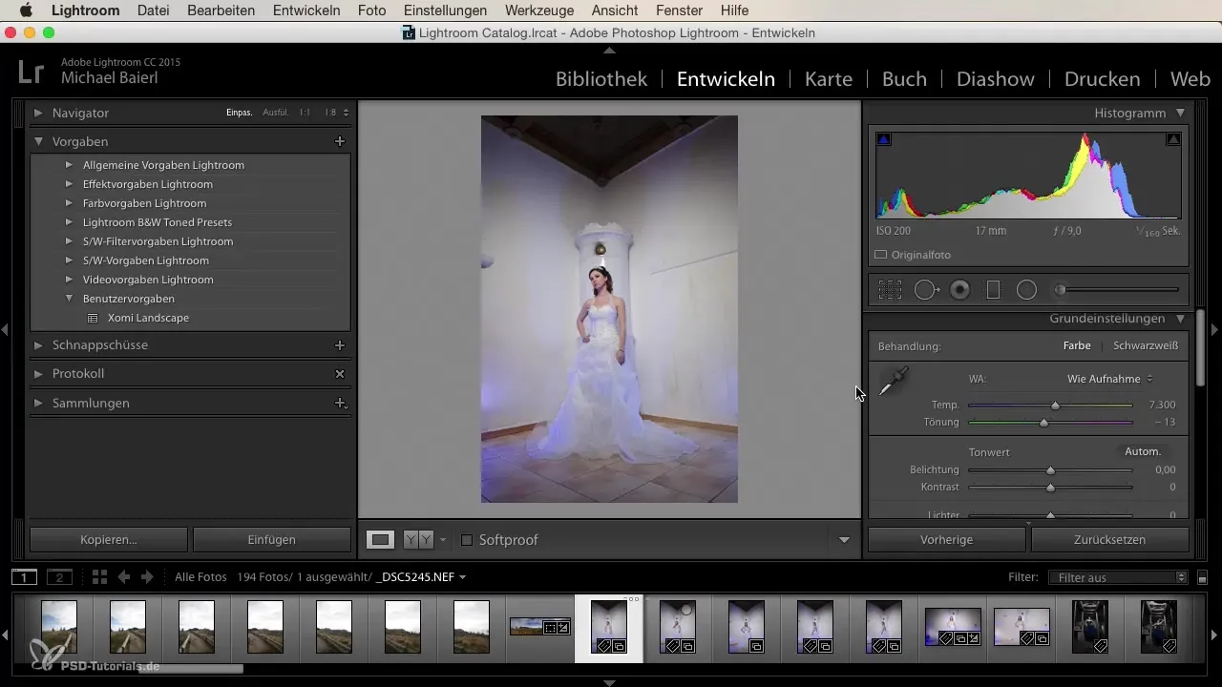Adjust the Temp. slider
The width and height of the screenshot is (1222, 687).
[1056, 406]
